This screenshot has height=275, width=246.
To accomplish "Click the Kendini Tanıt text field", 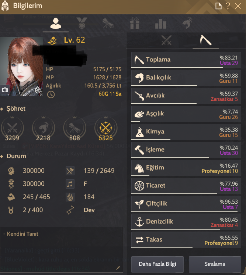I will (x=62, y=250).
